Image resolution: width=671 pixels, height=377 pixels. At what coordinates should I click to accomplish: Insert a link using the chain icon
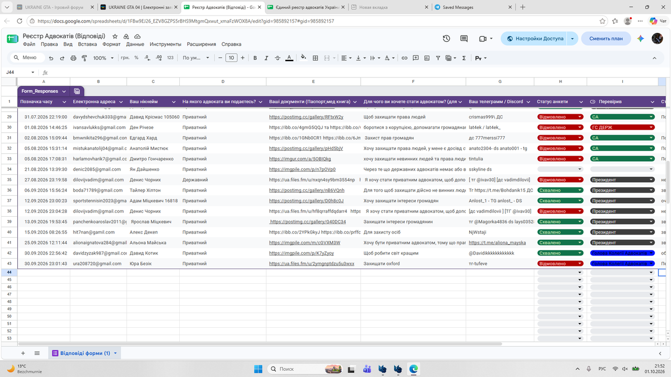[x=404, y=58]
